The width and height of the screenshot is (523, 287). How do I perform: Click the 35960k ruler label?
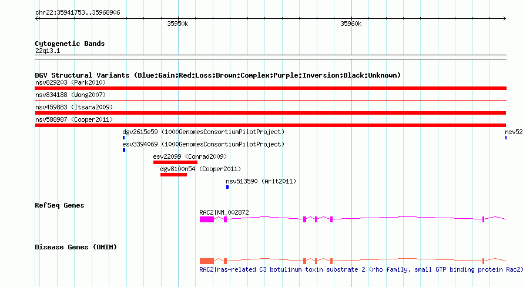tap(351, 24)
